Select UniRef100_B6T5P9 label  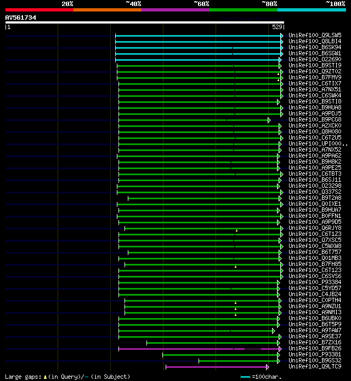tap(315, 324)
